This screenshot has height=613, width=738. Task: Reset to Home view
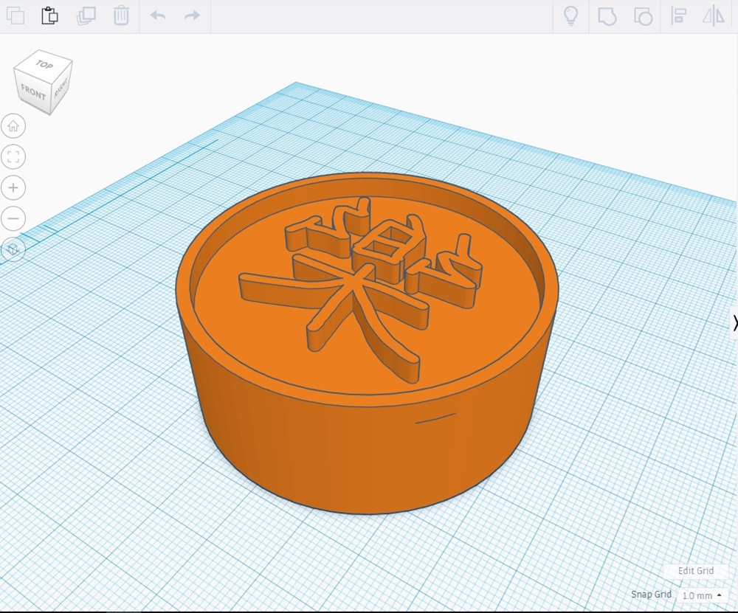click(13, 126)
